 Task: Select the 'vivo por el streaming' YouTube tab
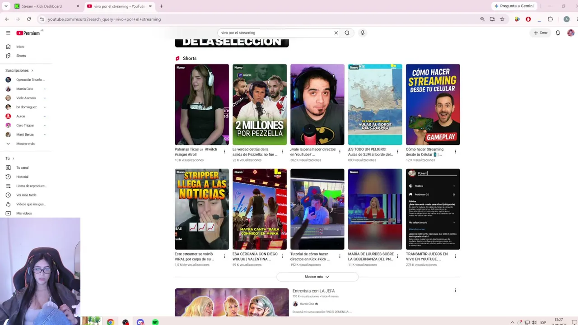point(119,6)
